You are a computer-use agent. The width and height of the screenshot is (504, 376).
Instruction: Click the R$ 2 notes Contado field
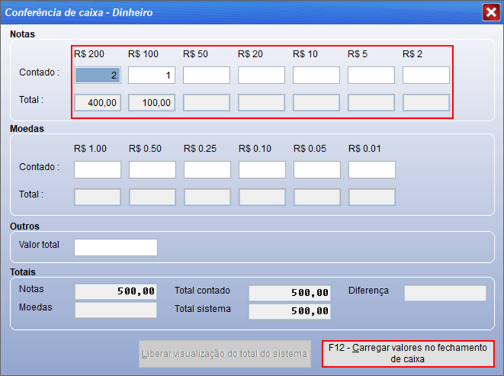click(x=426, y=75)
